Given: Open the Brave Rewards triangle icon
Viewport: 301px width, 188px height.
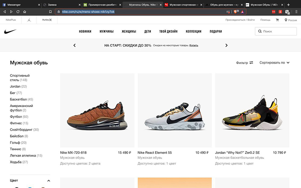Looking at the screenshot, I should 242,12.
